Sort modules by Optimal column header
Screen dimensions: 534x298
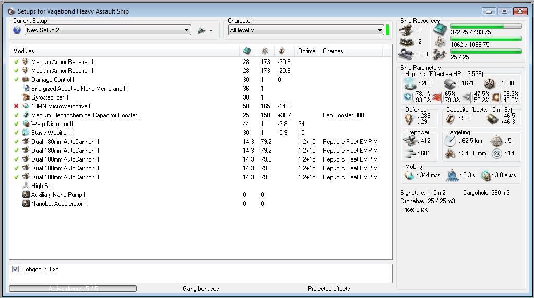point(307,51)
